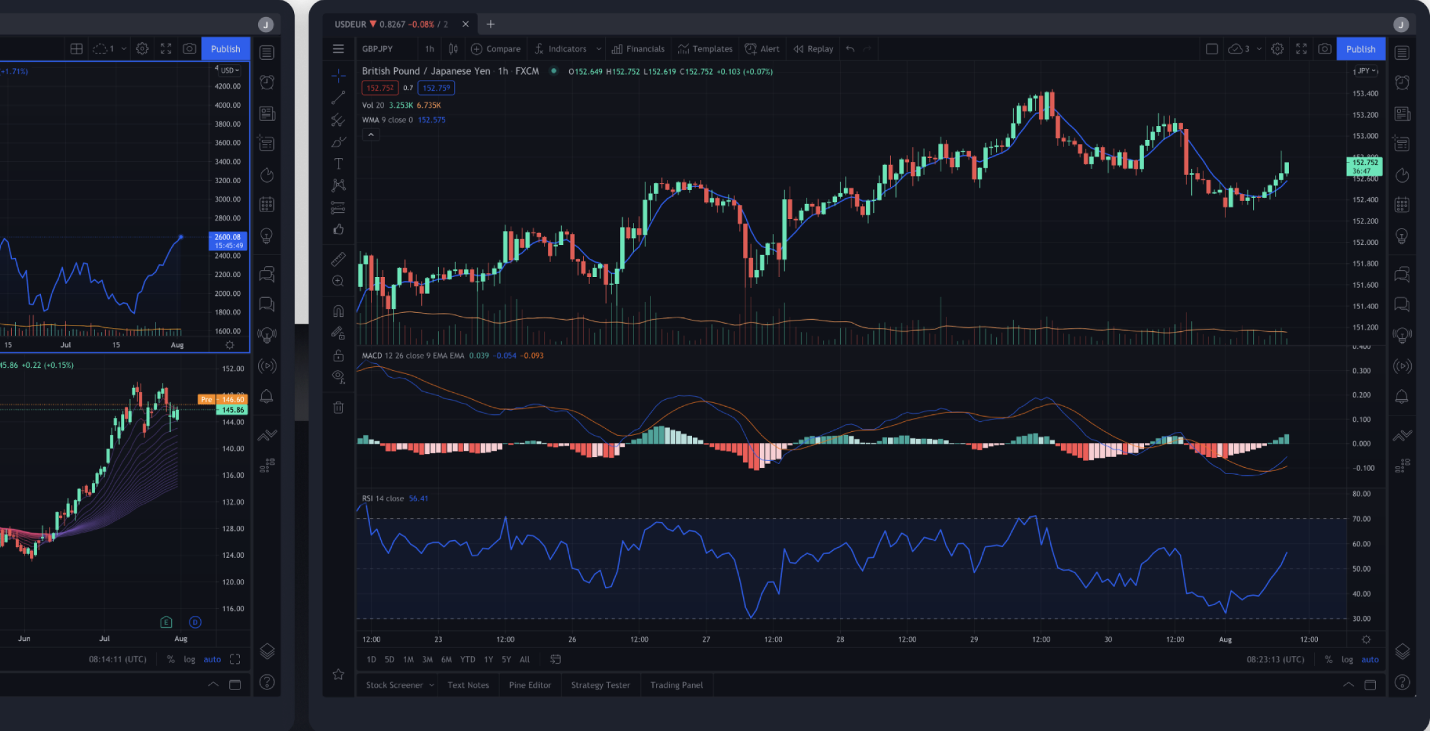The image size is (1430, 731).
Task: Click the trash remove drawings icon
Action: click(338, 407)
